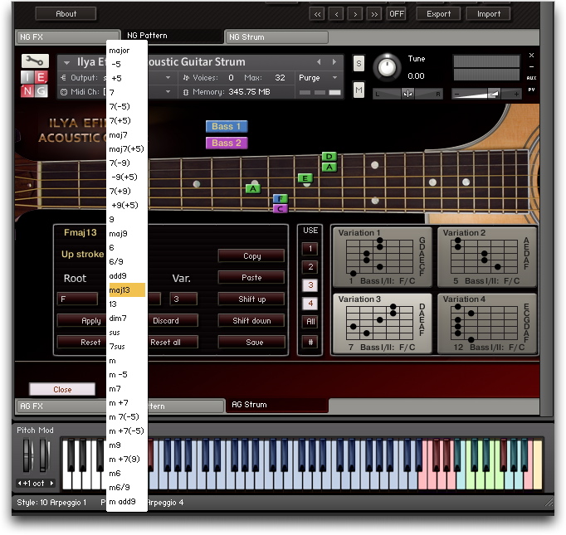
Task: Mute the instrument with M button
Action: [x=359, y=90]
